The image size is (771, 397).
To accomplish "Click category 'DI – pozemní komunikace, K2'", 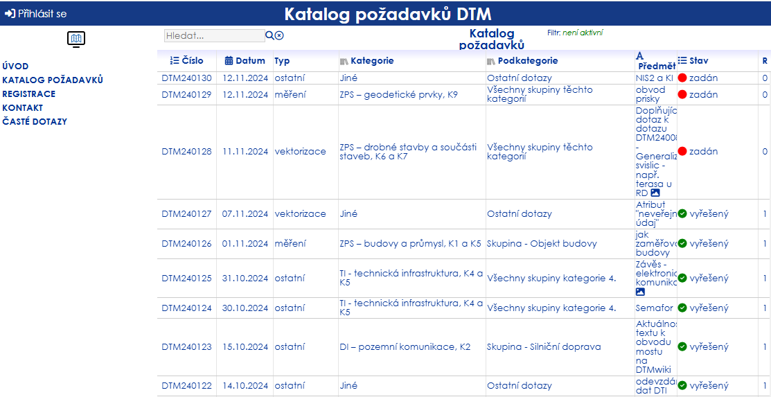I will click(405, 347).
